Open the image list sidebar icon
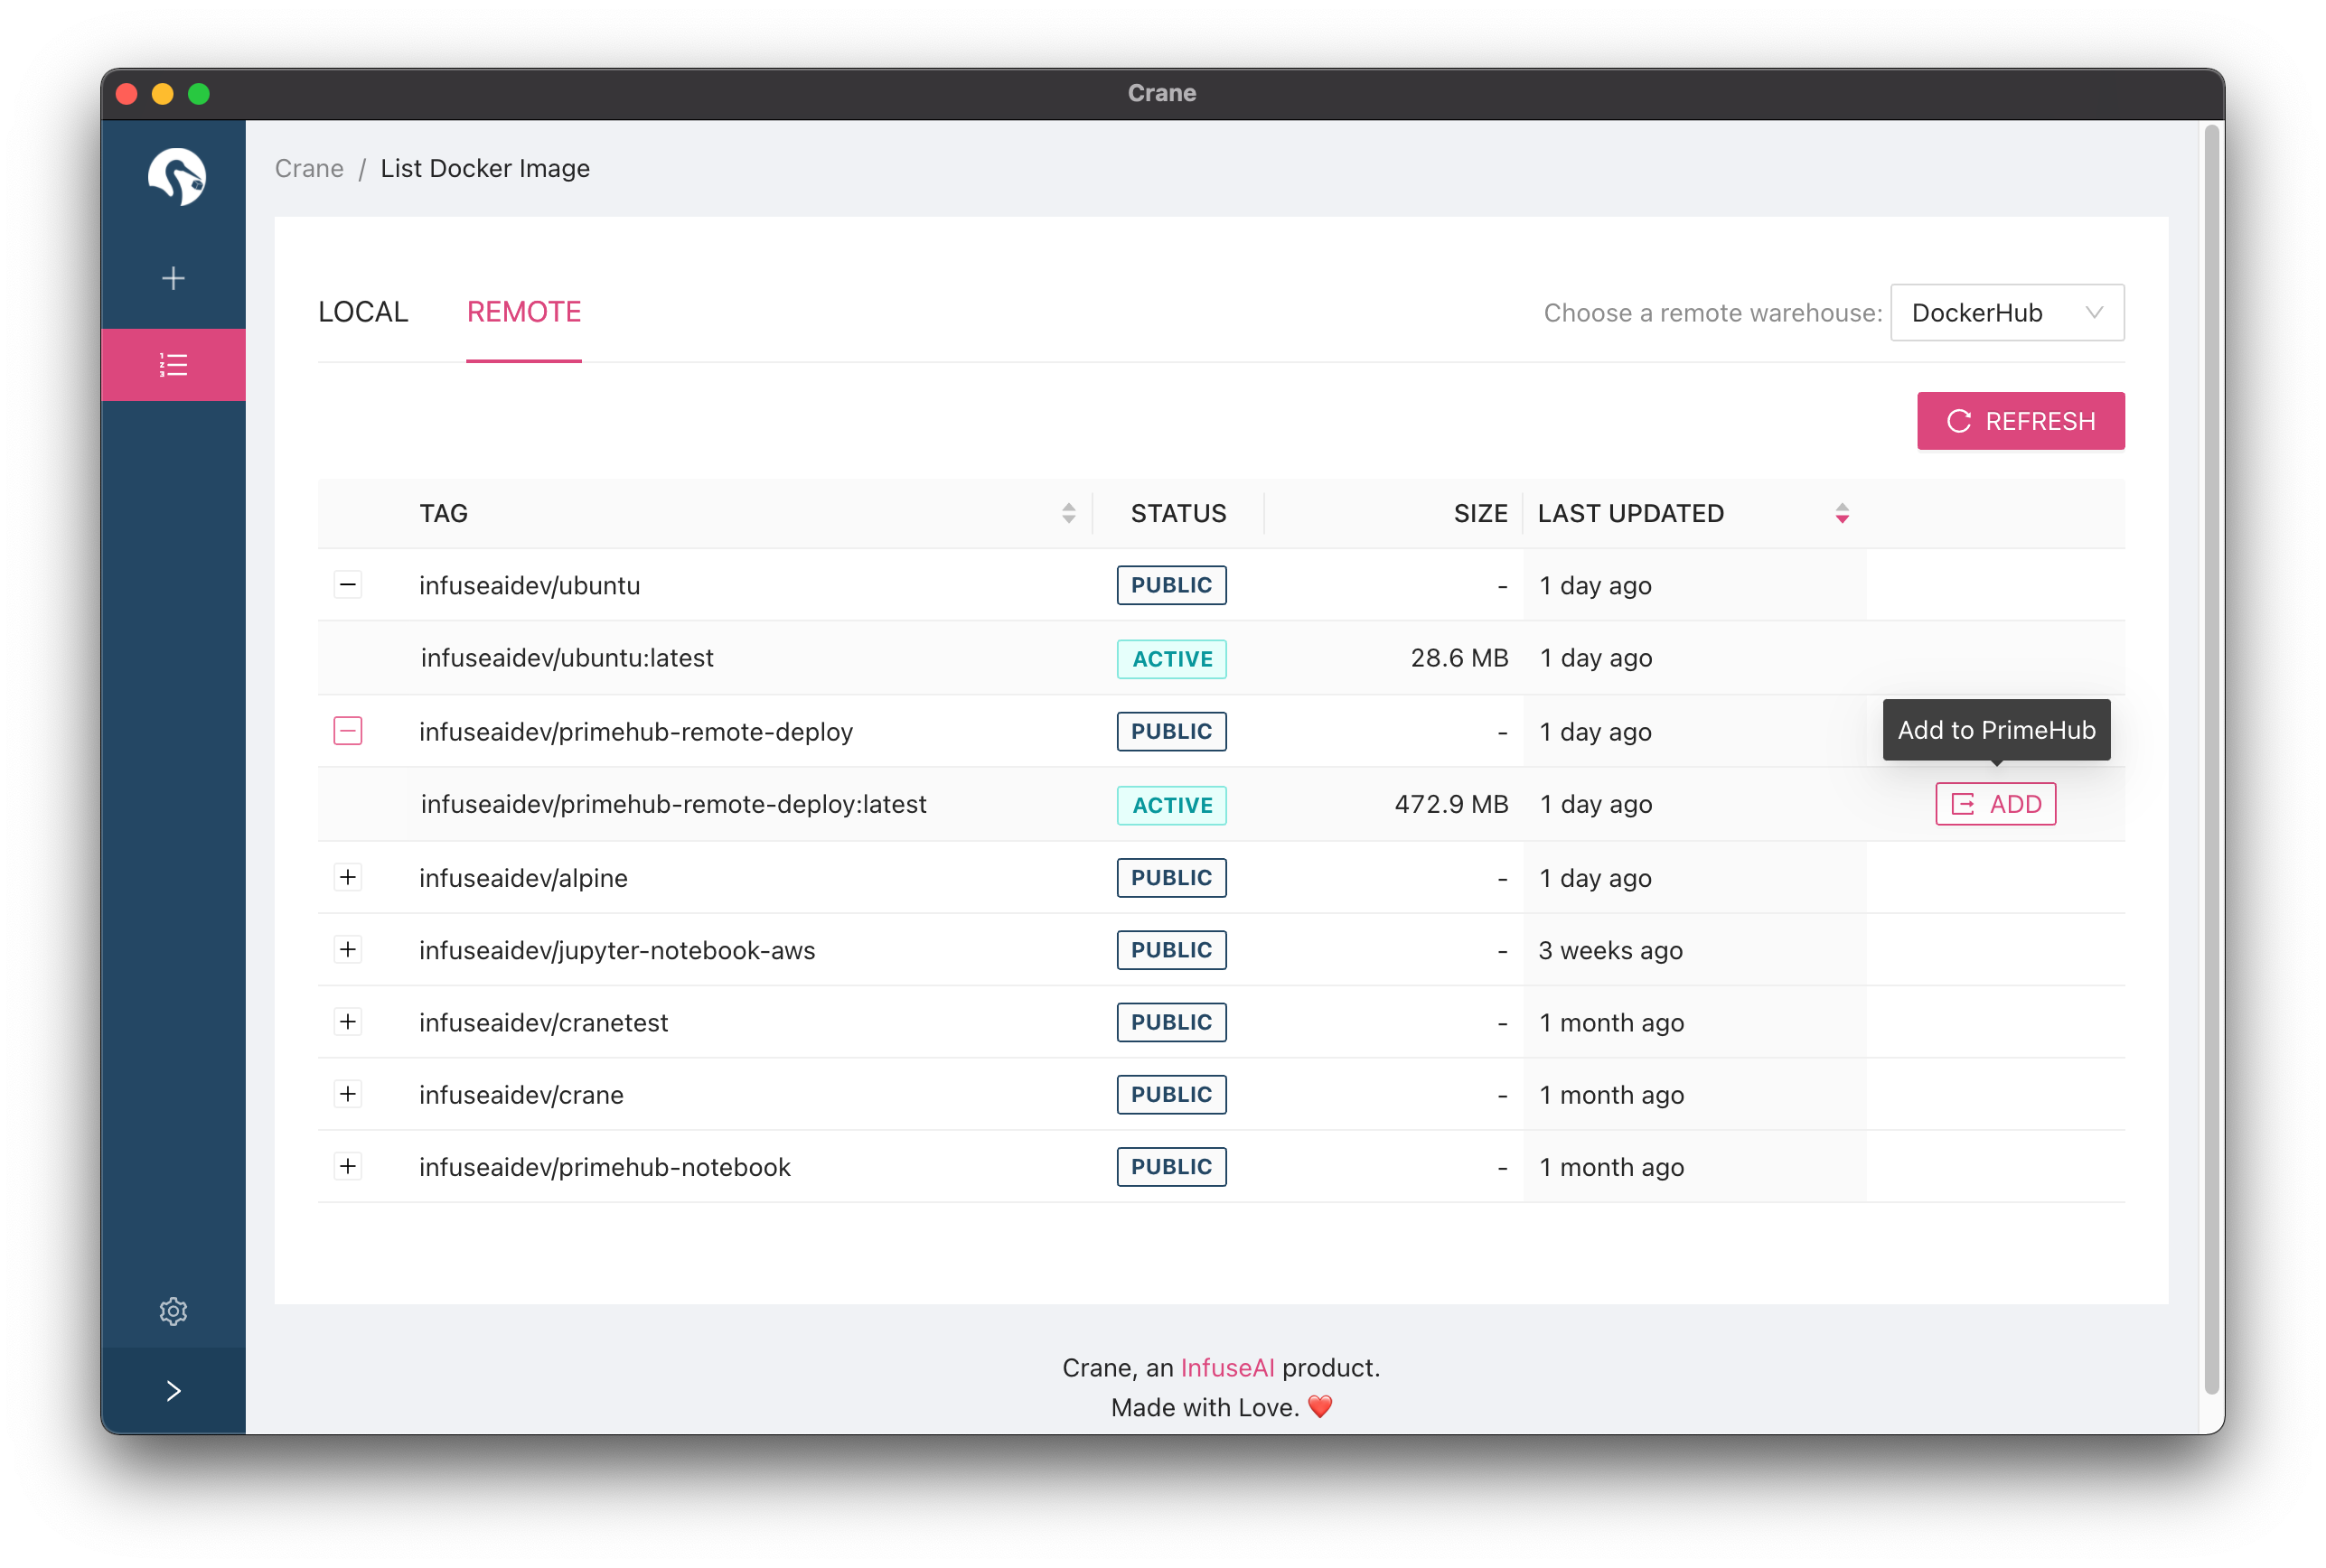The height and width of the screenshot is (1568, 2326). point(174,365)
